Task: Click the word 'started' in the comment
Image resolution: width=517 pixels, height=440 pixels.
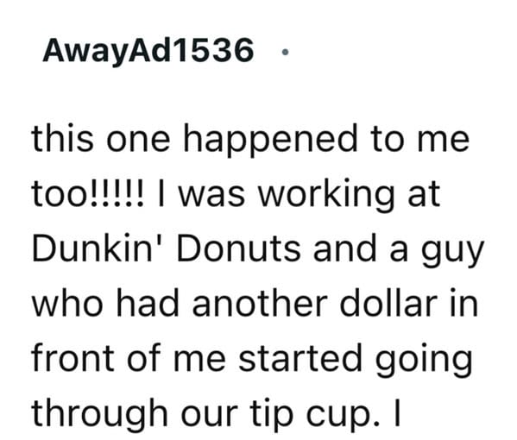Action: [x=299, y=358]
